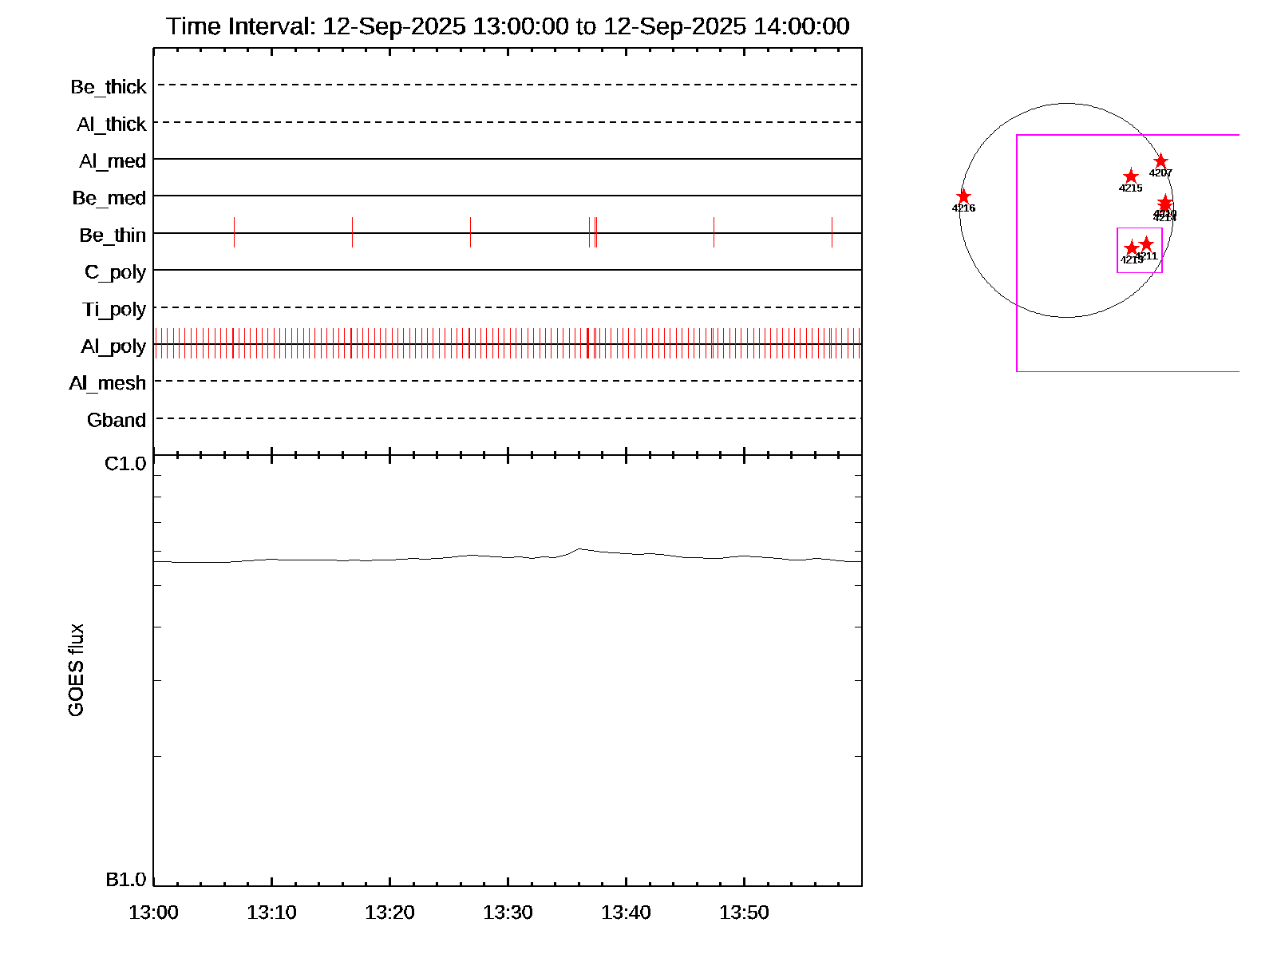Click the GOES flux peak near 13:36
The width and height of the screenshot is (1277, 958).
point(579,549)
